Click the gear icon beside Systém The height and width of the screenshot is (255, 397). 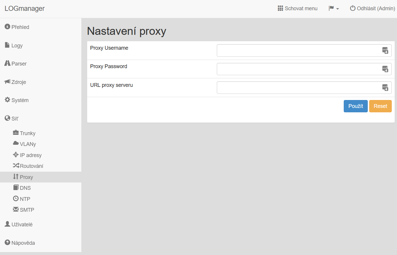click(x=8, y=100)
